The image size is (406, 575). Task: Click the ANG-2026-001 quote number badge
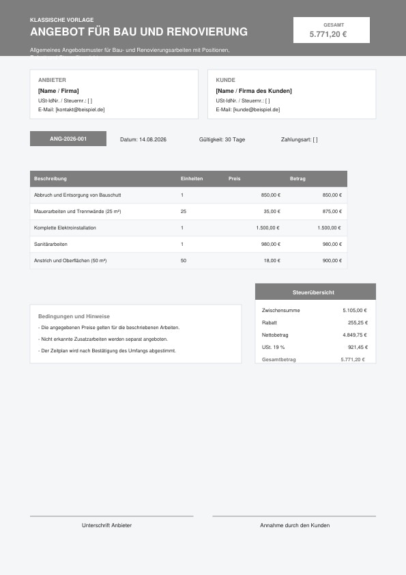click(68, 139)
